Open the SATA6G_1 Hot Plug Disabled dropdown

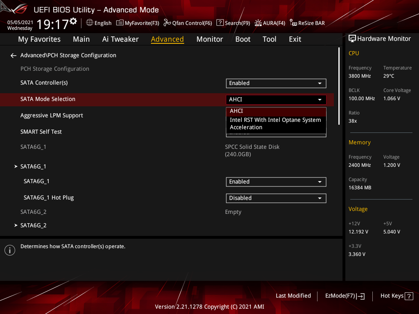coord(276,198)
